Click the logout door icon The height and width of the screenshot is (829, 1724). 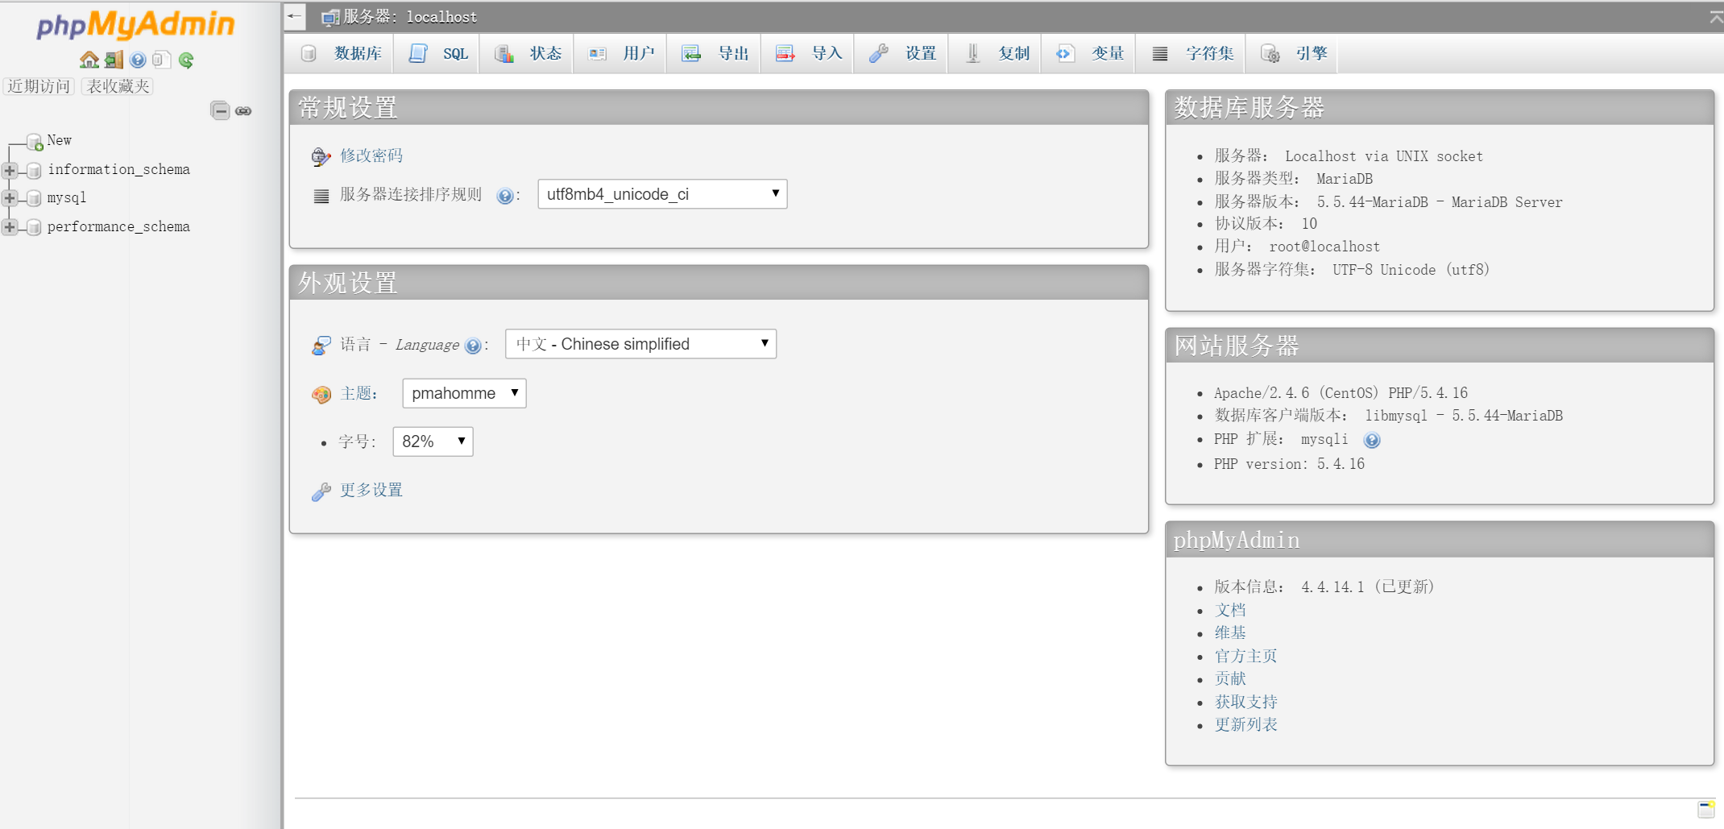pyautogui.click(x=114, y=60)
